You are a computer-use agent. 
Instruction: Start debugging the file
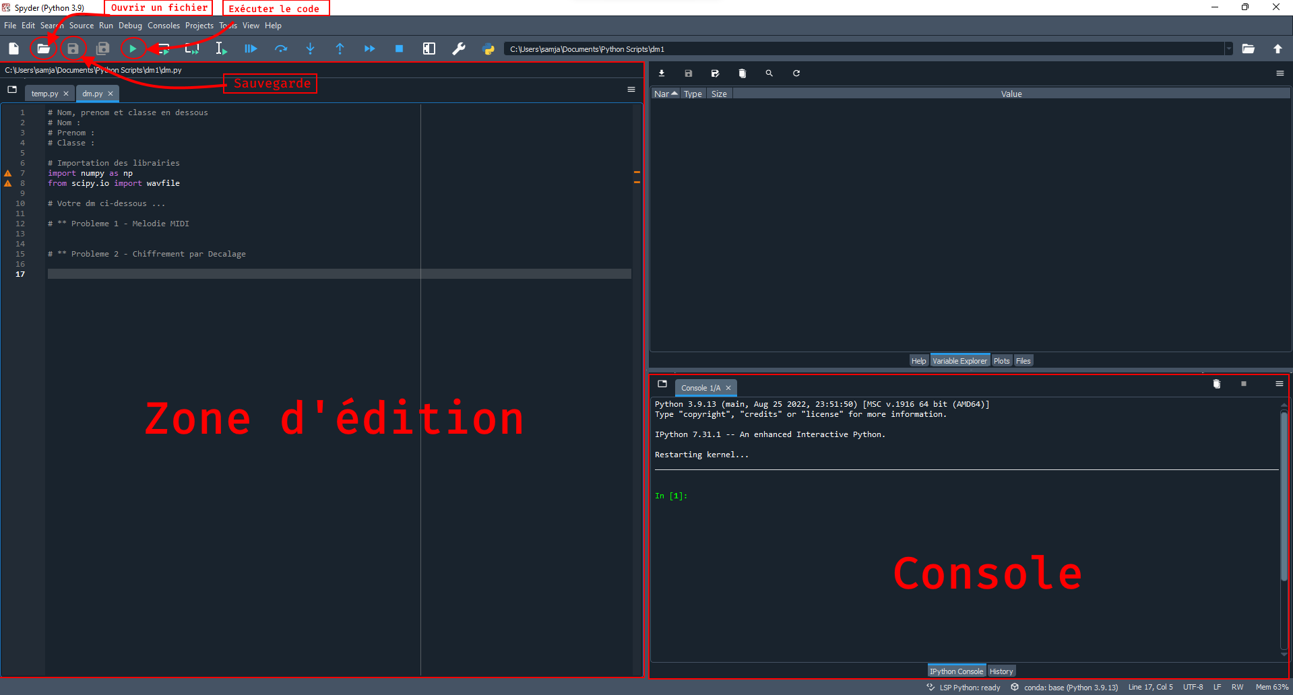point(251,48)
